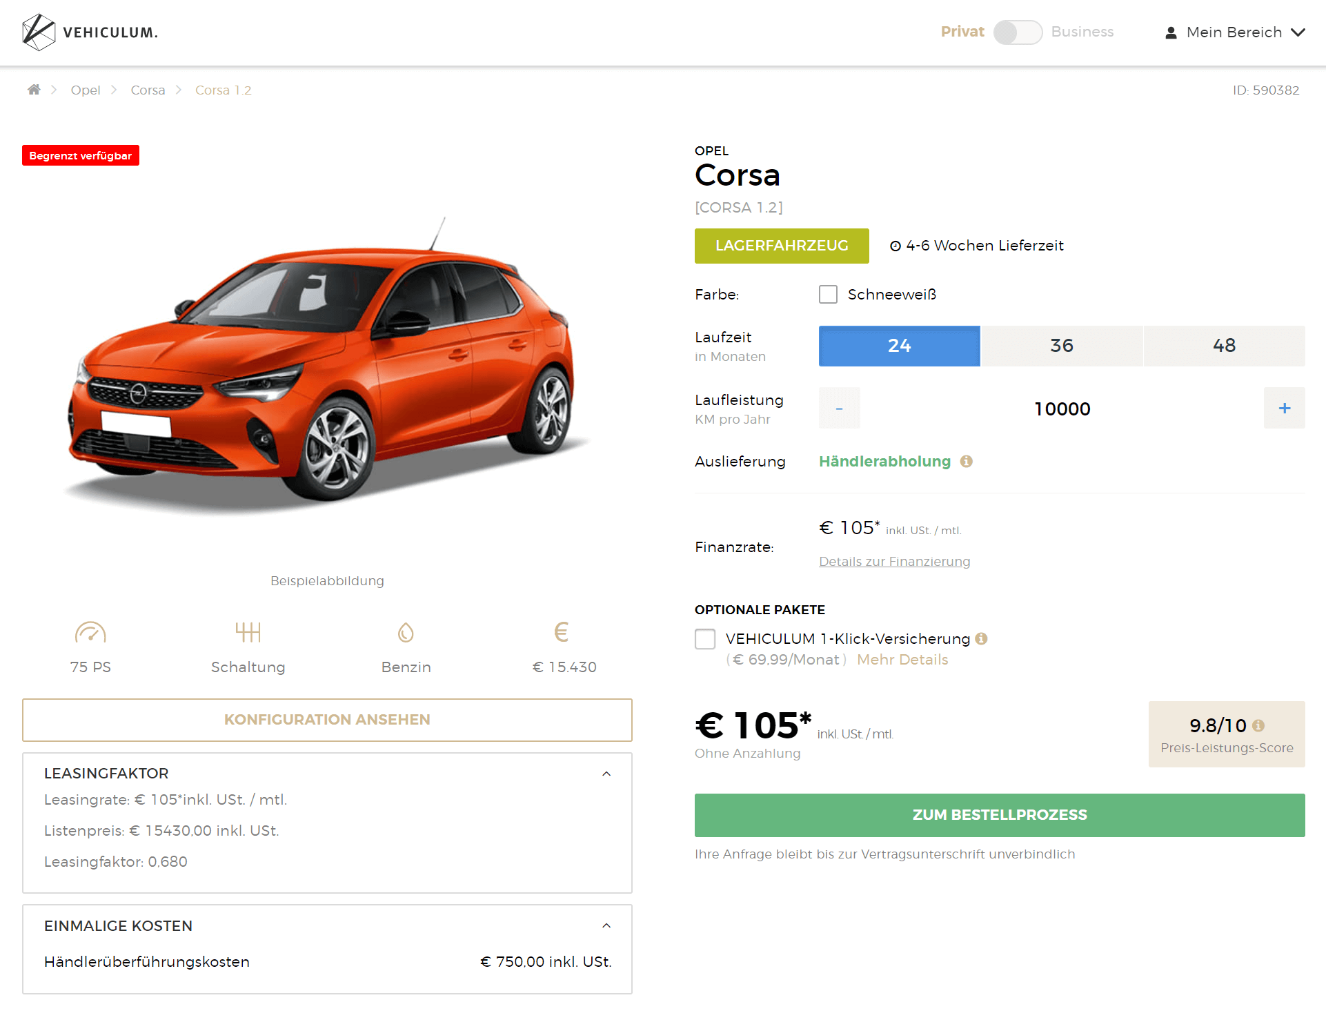Collapse the Einmalige Kosten section
Screen dimensions: 1326x1011
coord(606,925)
